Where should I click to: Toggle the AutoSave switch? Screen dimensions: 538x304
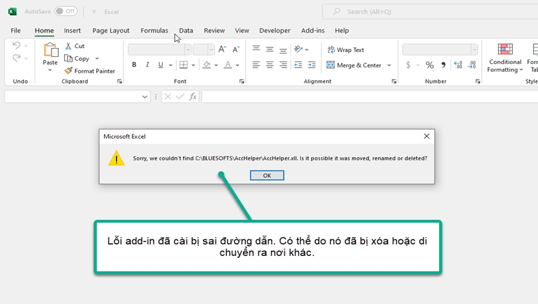[66, 11]
